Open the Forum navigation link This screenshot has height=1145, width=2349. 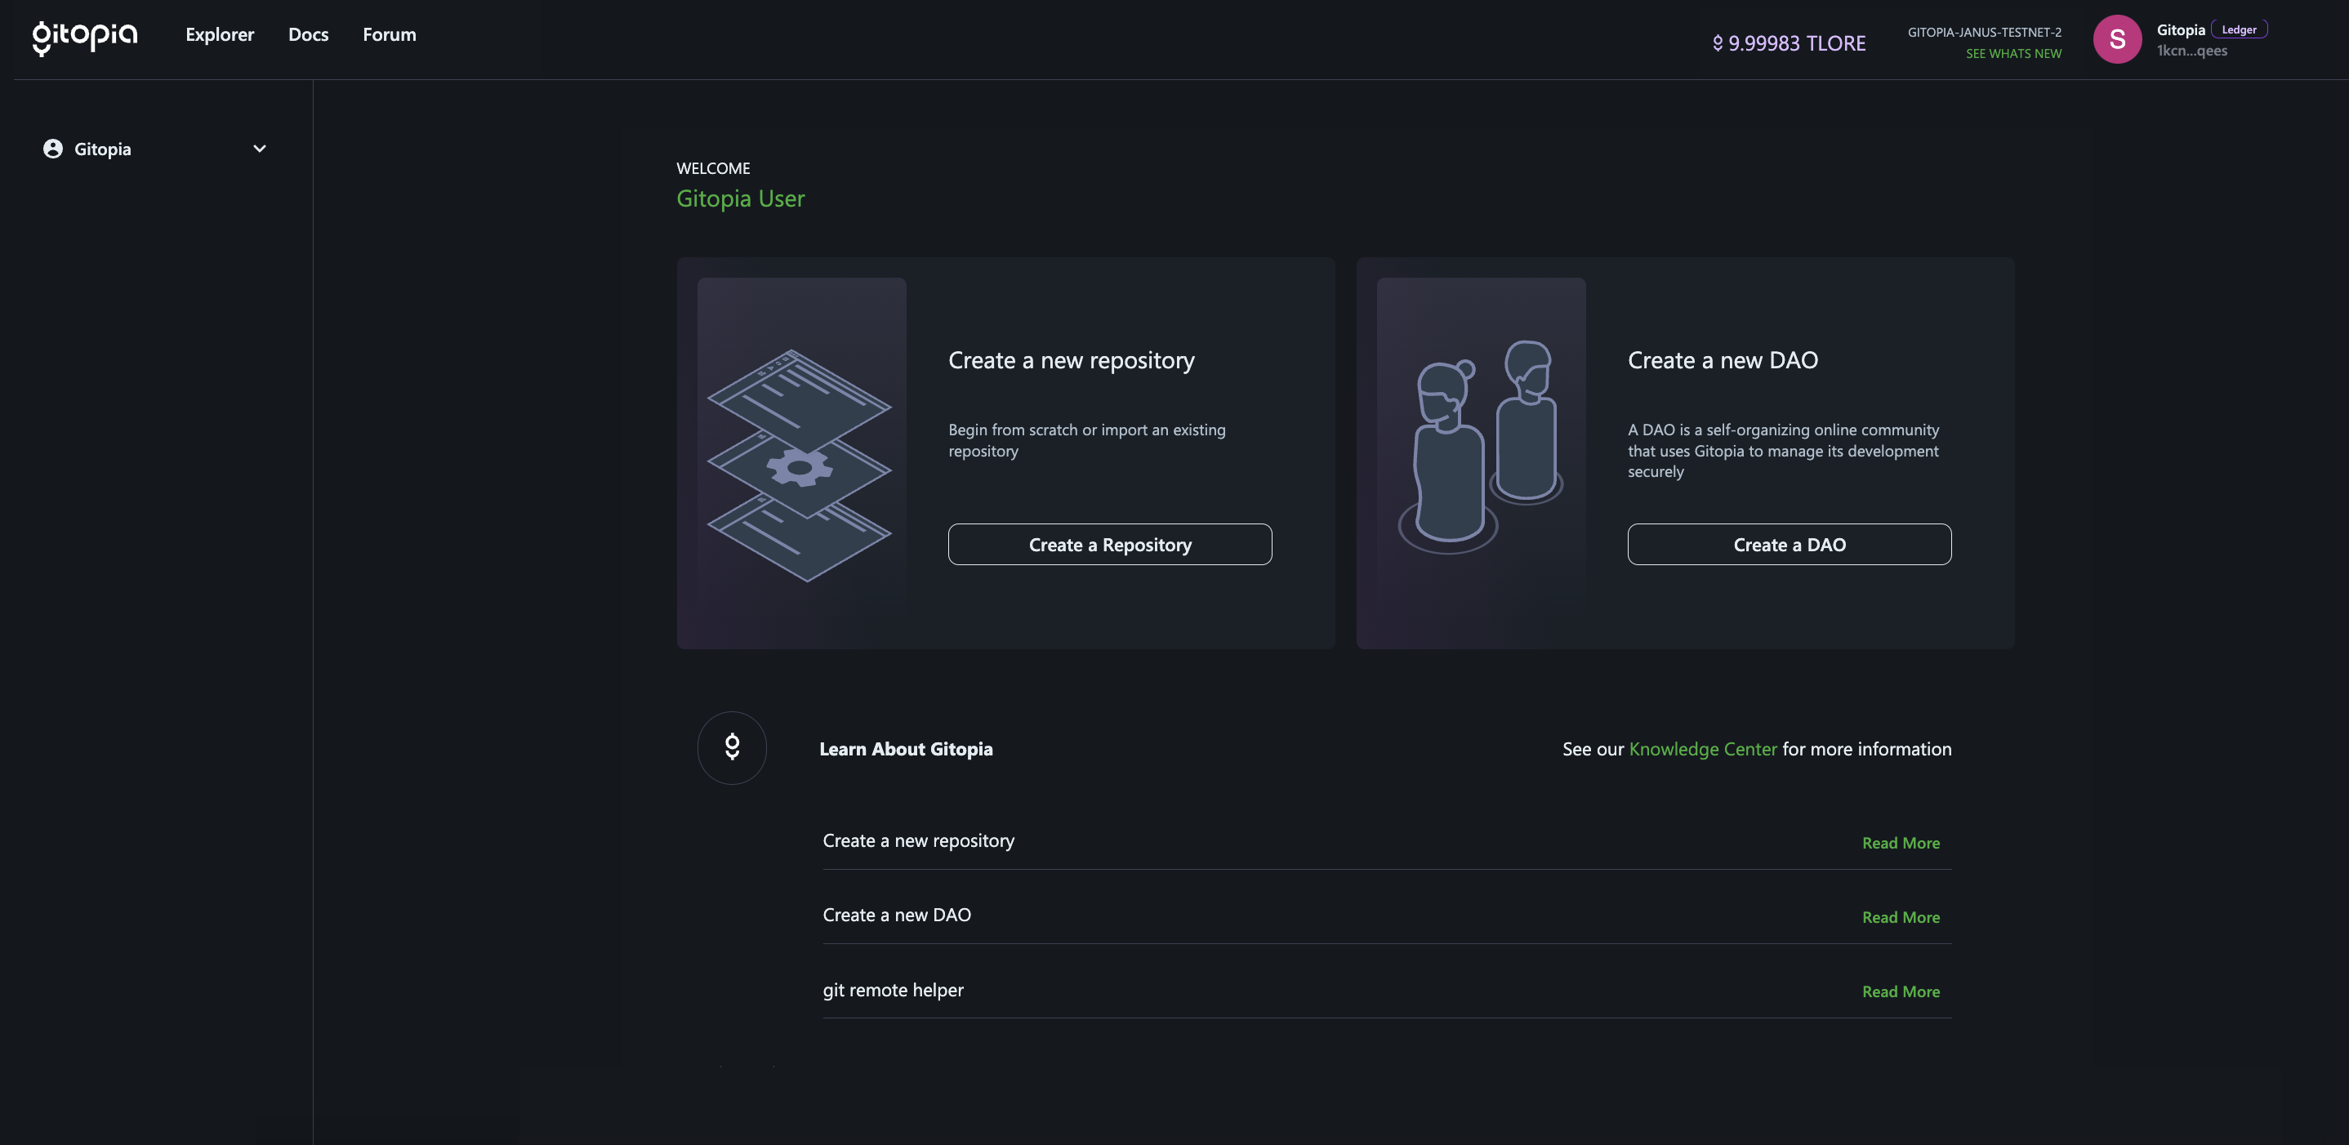[390, 34]
